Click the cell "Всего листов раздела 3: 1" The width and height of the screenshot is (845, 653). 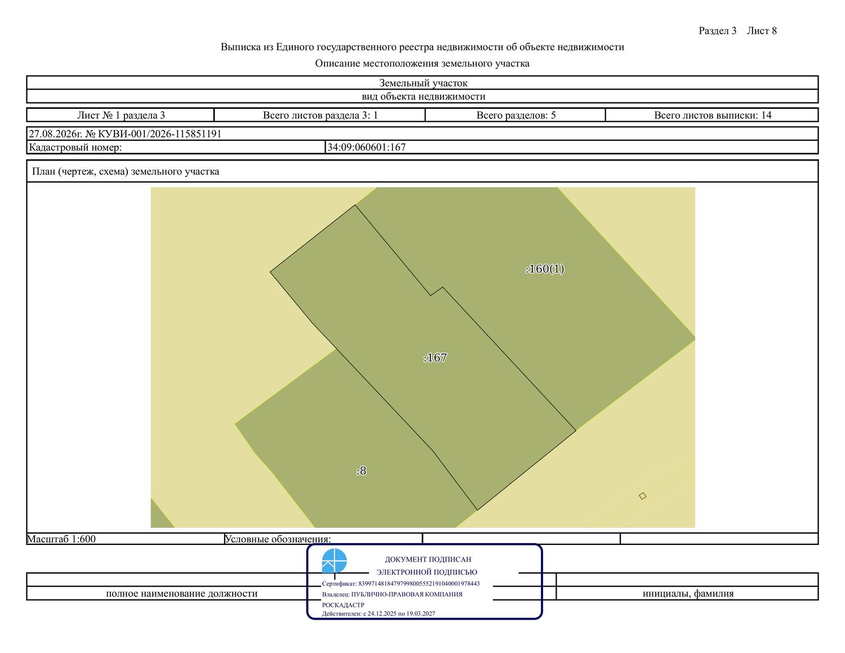pyautogui.click(x=320, y=115)
